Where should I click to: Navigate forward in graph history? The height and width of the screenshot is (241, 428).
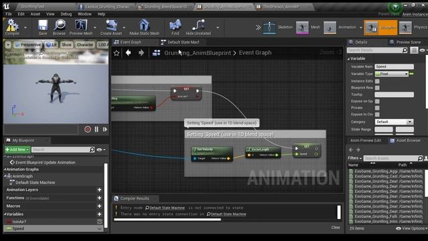click(141, 53)
